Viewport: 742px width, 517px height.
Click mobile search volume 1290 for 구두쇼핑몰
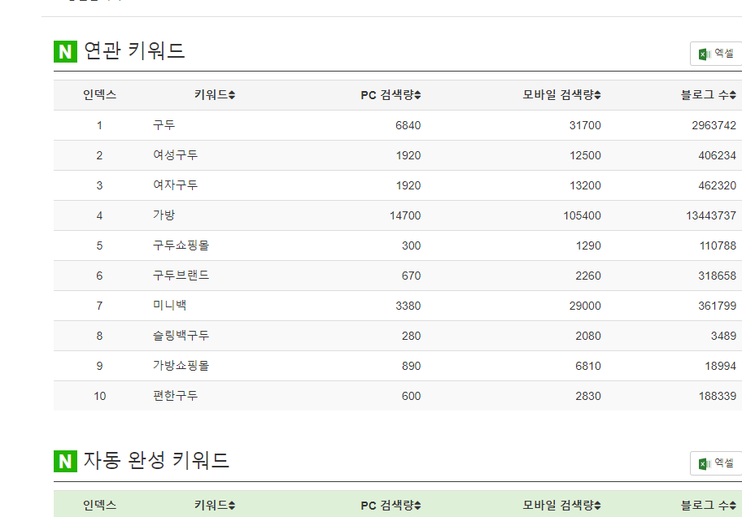coord(588,246)
